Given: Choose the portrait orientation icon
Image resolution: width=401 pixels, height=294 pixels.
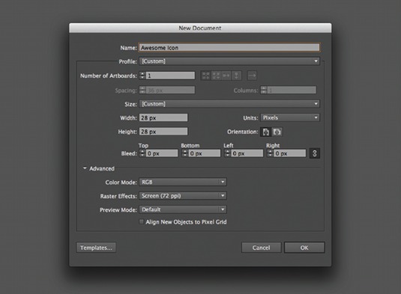Looking at the screenshot, I should (x=266, y=132).
